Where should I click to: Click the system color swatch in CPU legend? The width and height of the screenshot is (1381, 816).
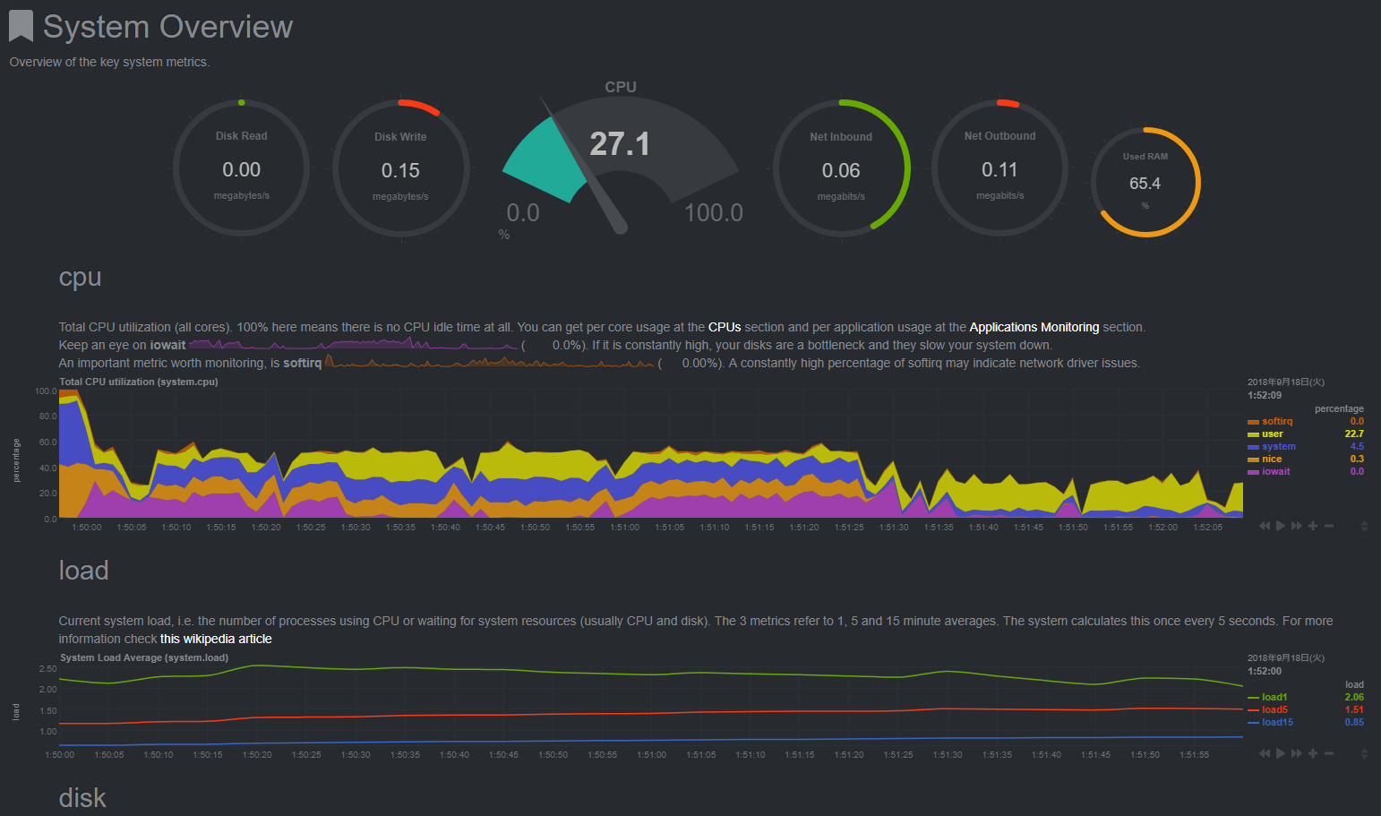(x=1253, y=447)
